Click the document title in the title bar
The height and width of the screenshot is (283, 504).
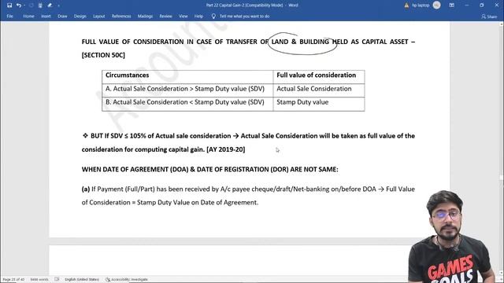[252, 6]
